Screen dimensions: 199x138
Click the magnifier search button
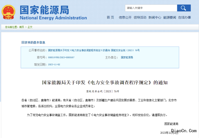tap(184, 8)
